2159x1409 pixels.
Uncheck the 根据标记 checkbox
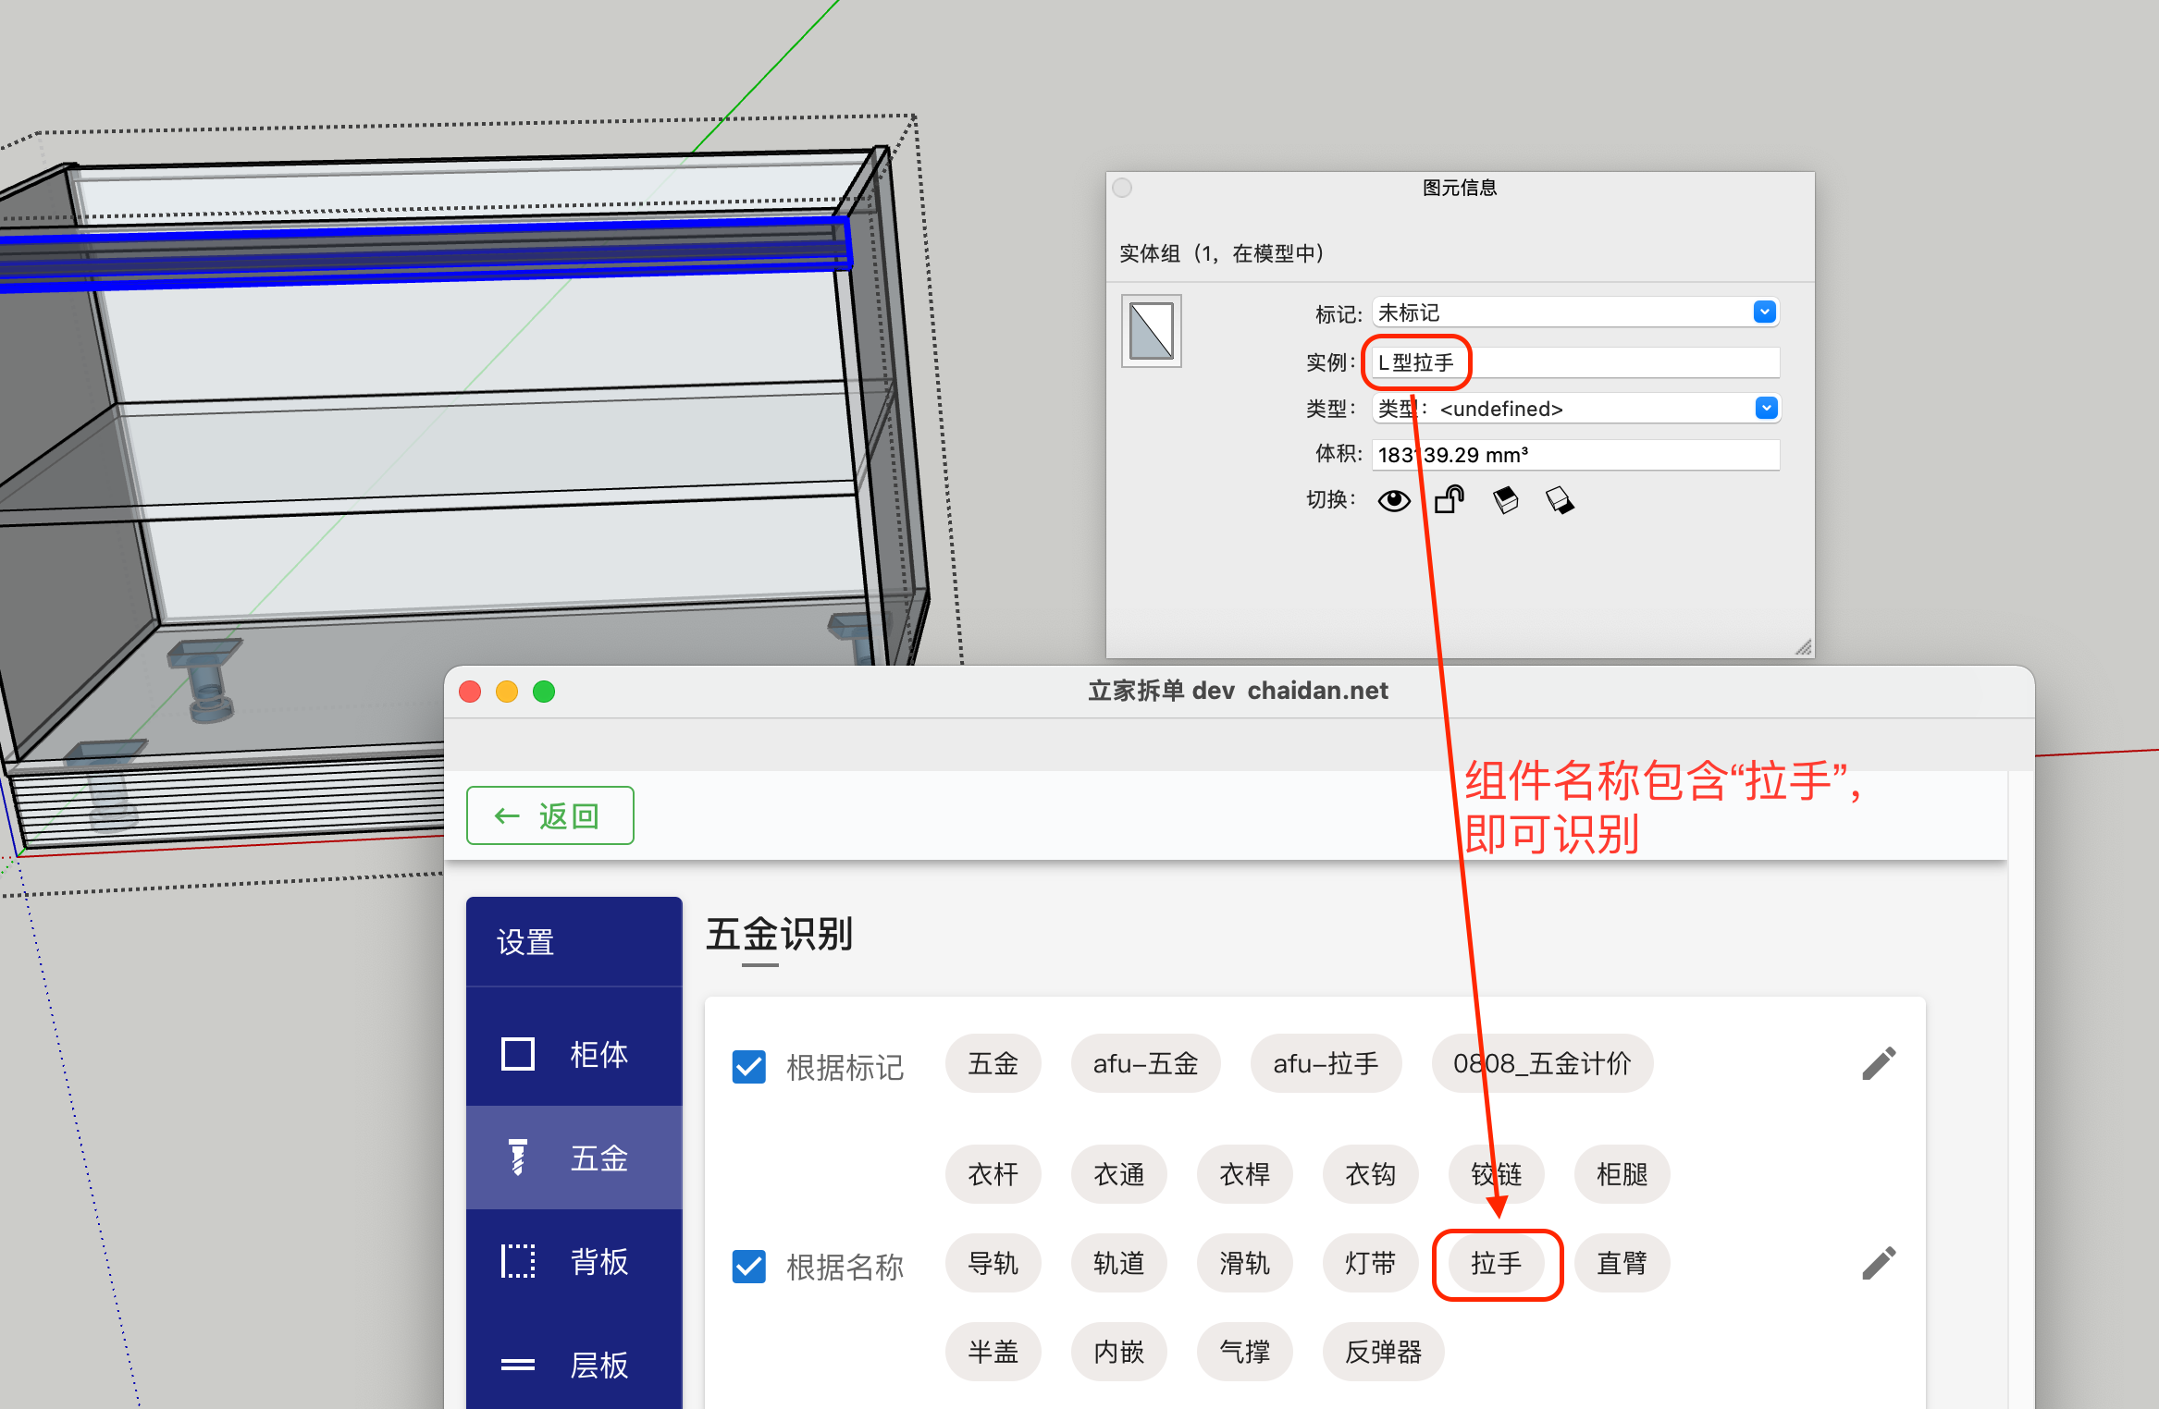(x=748, y=1066)
